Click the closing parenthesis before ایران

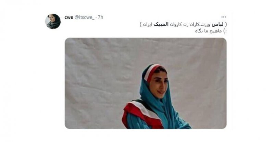point(141,25)
